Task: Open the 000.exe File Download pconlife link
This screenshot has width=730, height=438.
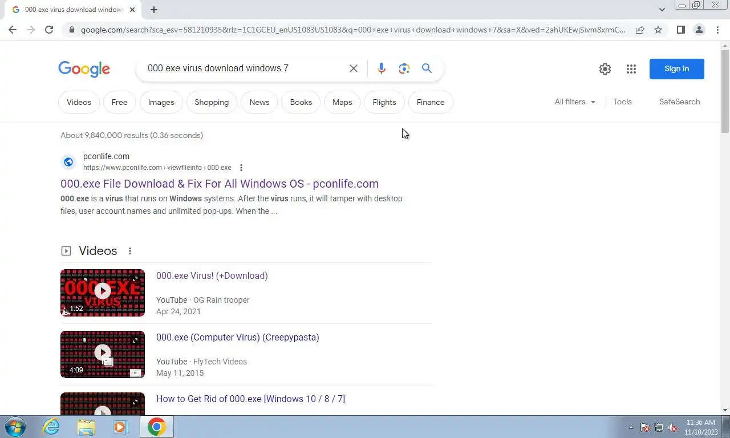Action: 220,184
